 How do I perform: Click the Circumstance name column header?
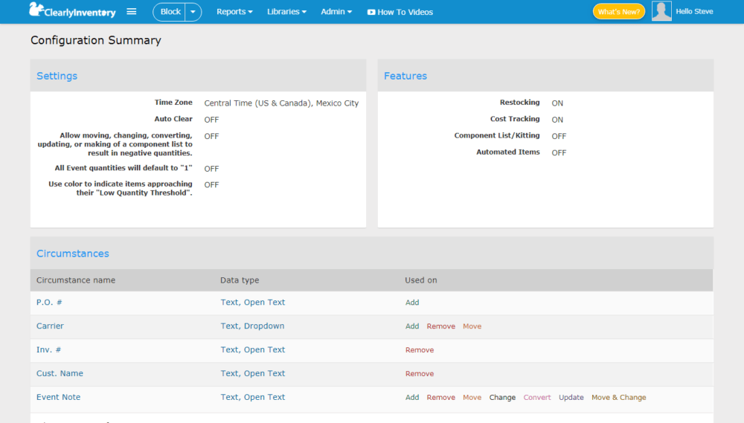coord(76,280)
